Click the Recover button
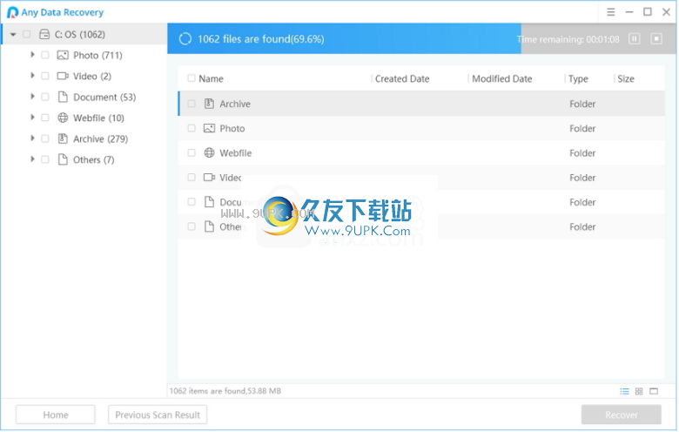679x432 pixels. (622, 415)
